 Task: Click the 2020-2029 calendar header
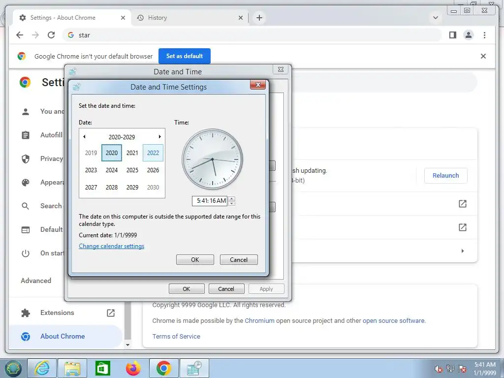click(122, 137)
